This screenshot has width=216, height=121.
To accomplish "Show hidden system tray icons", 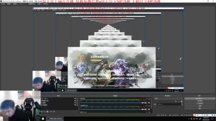I will coord(189,119).
